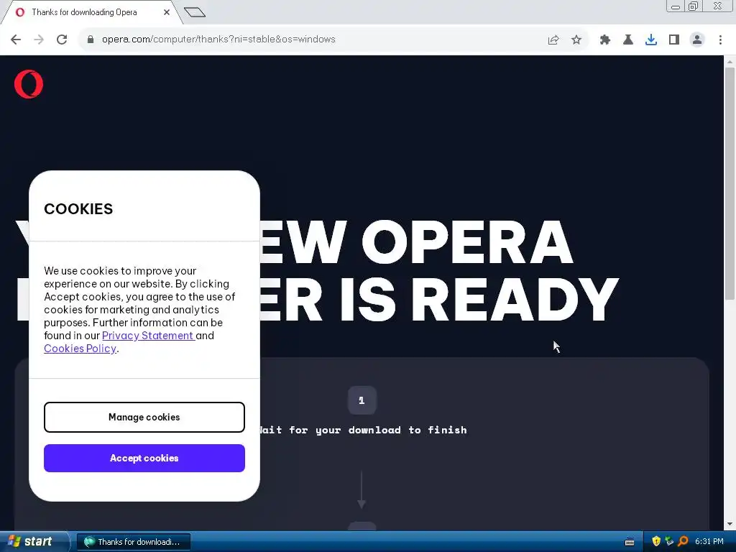Click the security shield tray icon

click(x=656, y=541)
